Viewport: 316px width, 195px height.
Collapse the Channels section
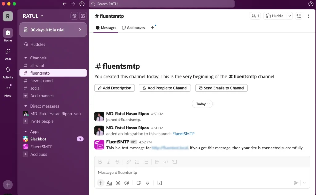pyautogui.click(x=26, y=58)
